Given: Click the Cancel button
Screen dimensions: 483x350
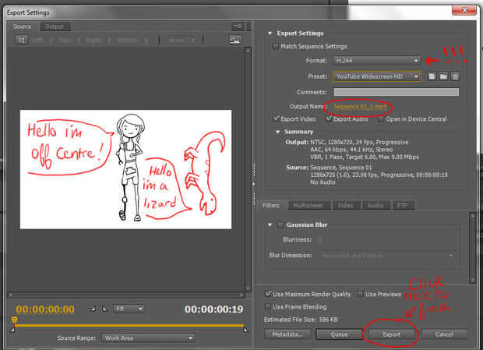Looking at the screenshot, I should 444,334.
